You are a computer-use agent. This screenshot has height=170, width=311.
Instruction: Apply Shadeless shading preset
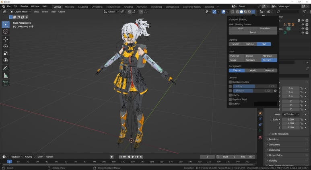pyautogui.click(x=265, y=29)
